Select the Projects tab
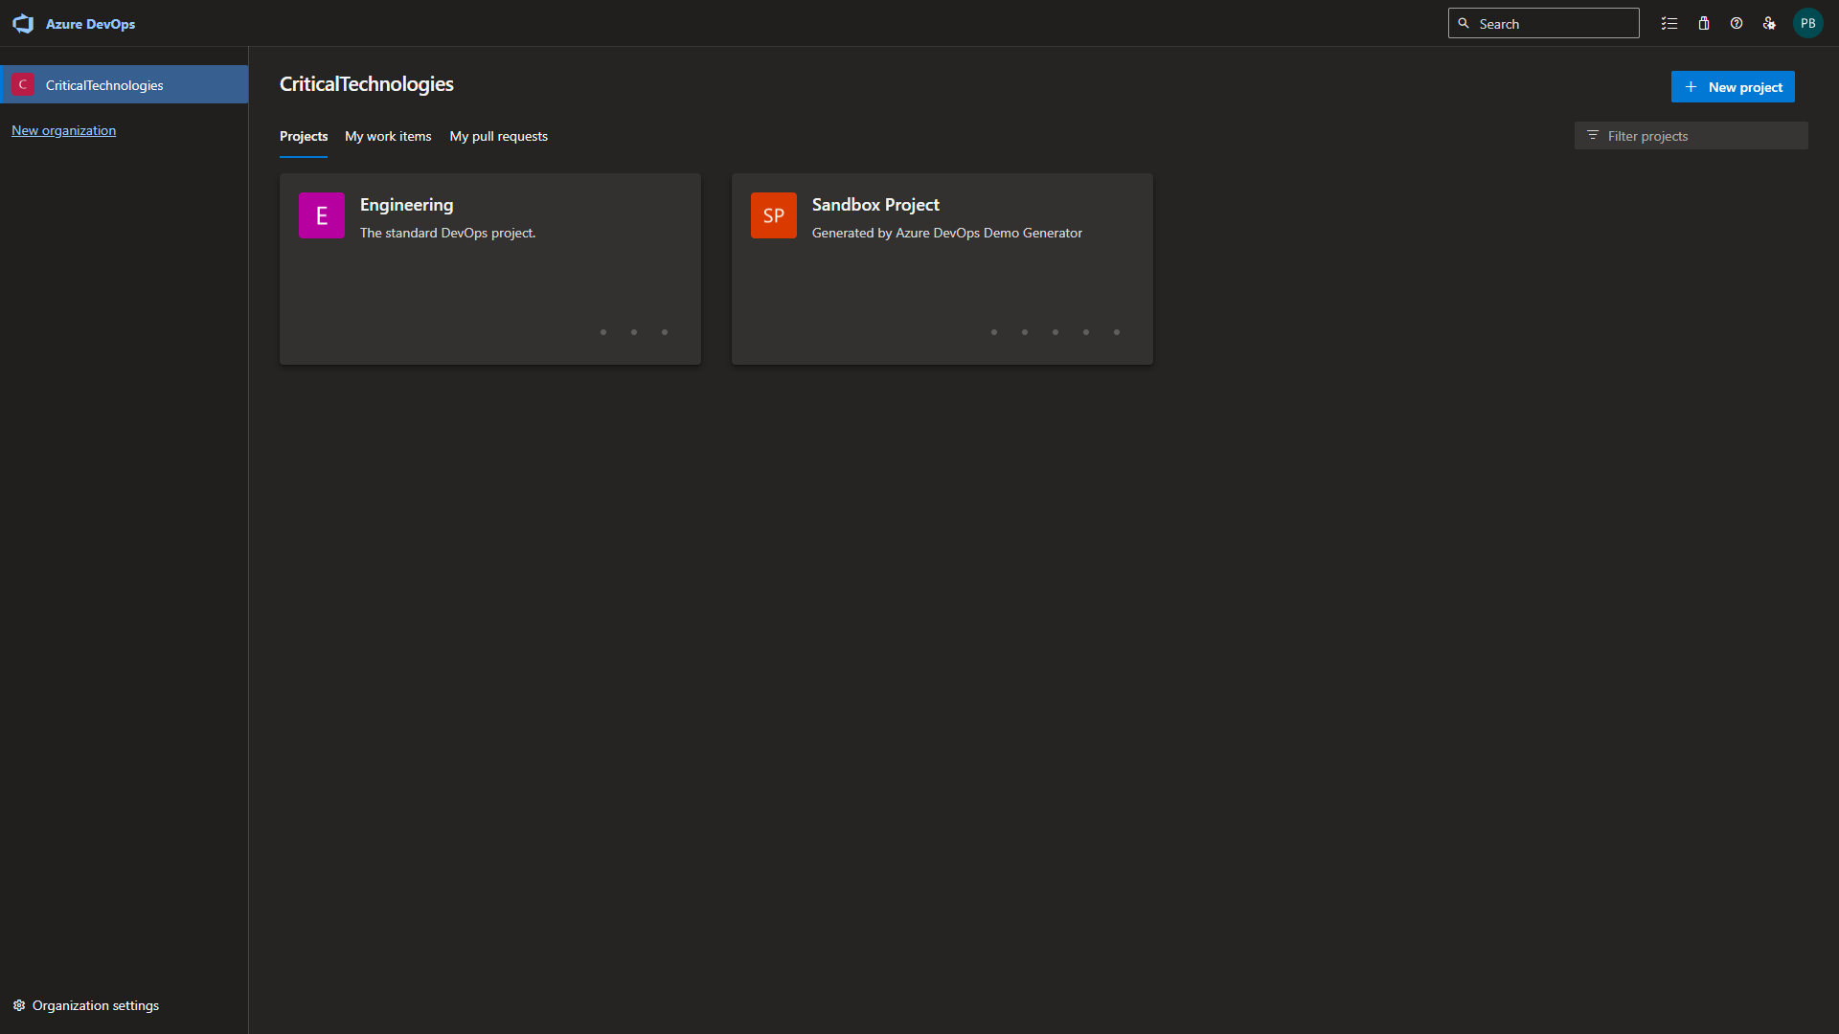 click(x=303, y=136)
